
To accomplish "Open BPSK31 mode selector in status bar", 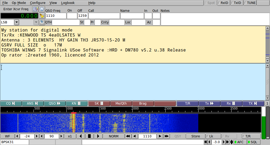I will tap(15, 142).
